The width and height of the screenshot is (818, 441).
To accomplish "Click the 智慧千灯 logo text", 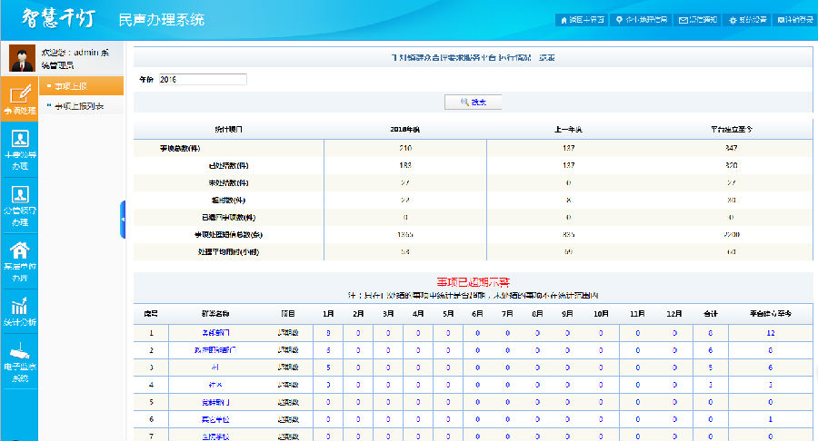I will (x=58, y=19).
